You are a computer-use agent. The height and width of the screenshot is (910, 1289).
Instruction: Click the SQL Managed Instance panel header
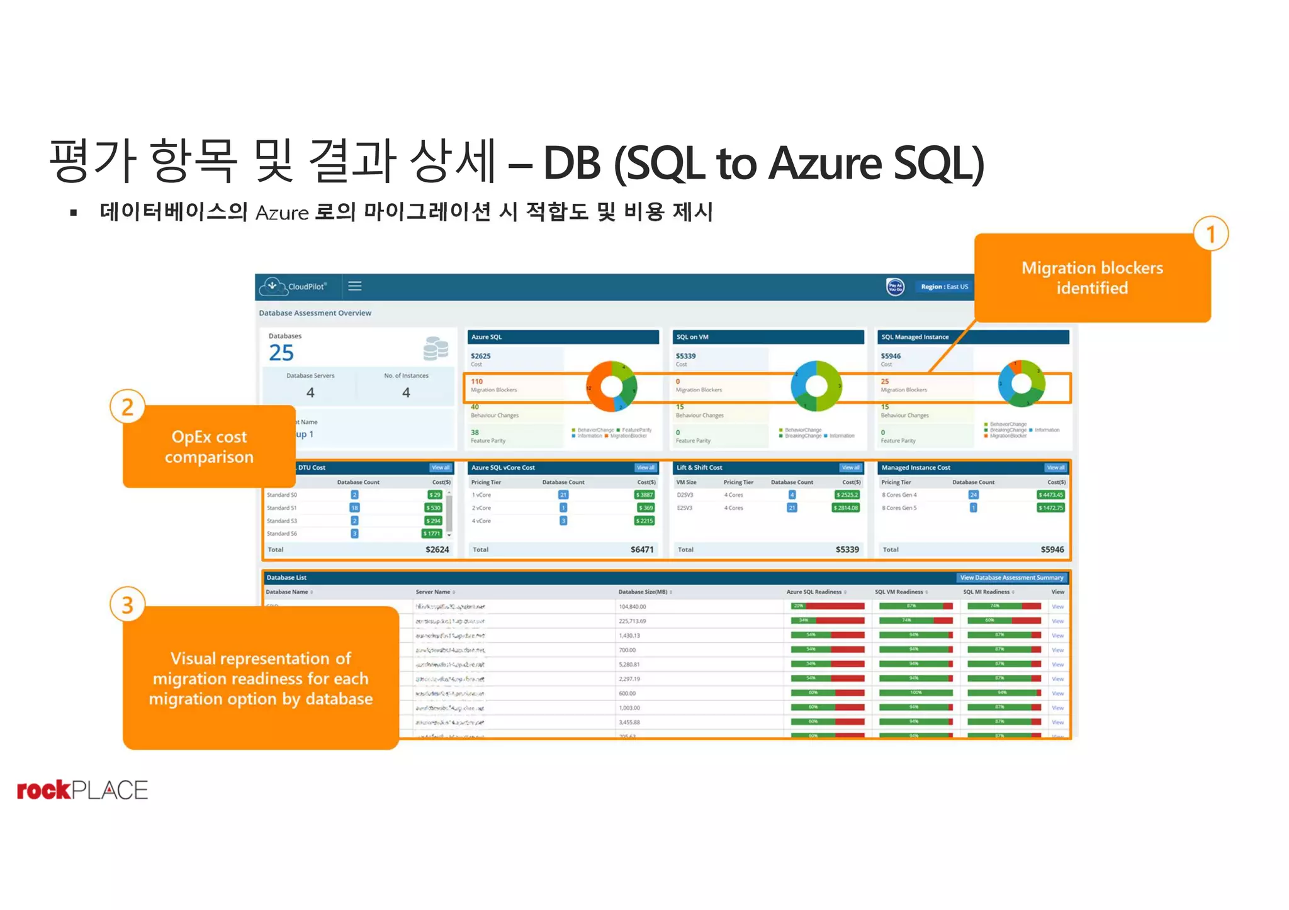tap(973, 337)
